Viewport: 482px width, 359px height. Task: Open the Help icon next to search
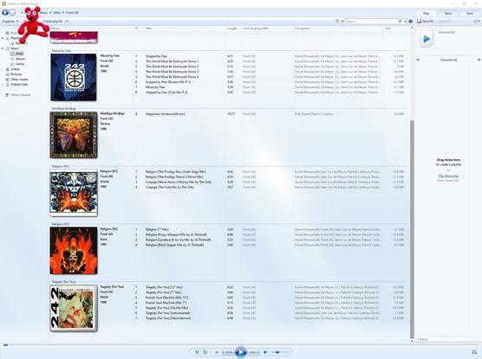(x=411, y=21)
